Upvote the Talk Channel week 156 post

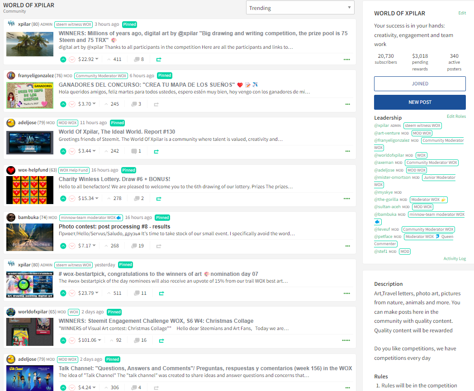[63, 388]
